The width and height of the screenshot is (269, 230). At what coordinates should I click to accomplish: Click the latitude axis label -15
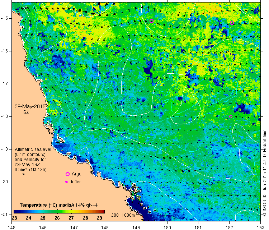pyautogui.click(x=5, y=18)
